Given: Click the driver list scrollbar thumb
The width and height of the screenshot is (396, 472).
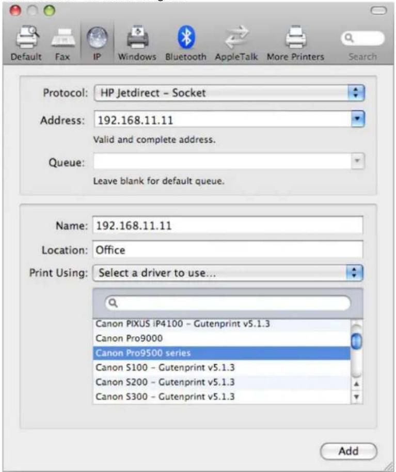Looking at the screenshot, I should click(x=357, y=341).
